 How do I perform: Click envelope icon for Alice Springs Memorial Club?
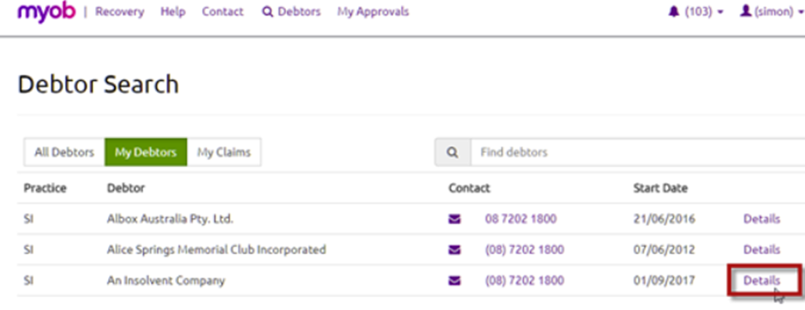(455, 250)
